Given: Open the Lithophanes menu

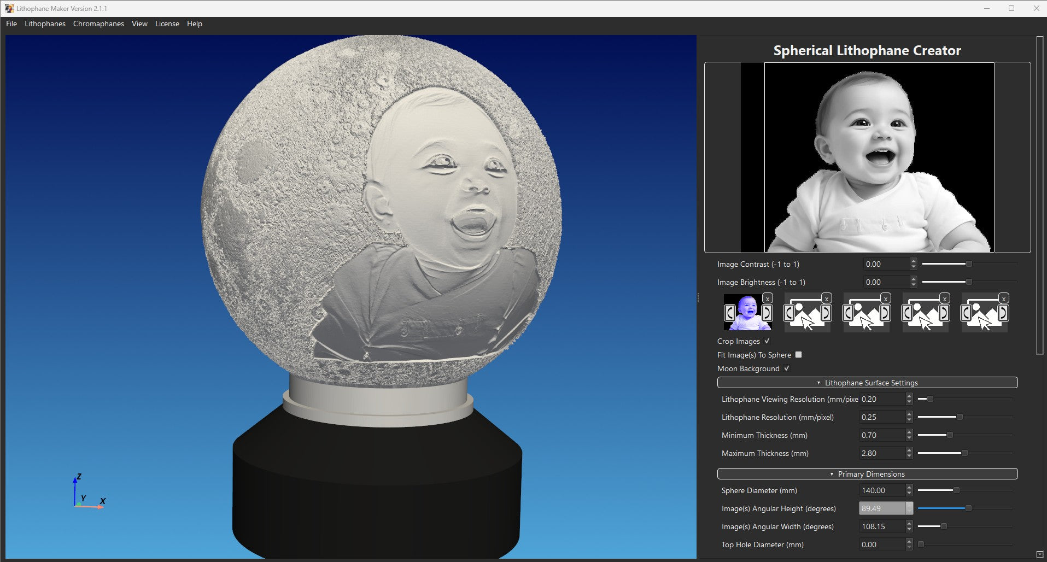Looking at the screenshot, I should point(45,24).
